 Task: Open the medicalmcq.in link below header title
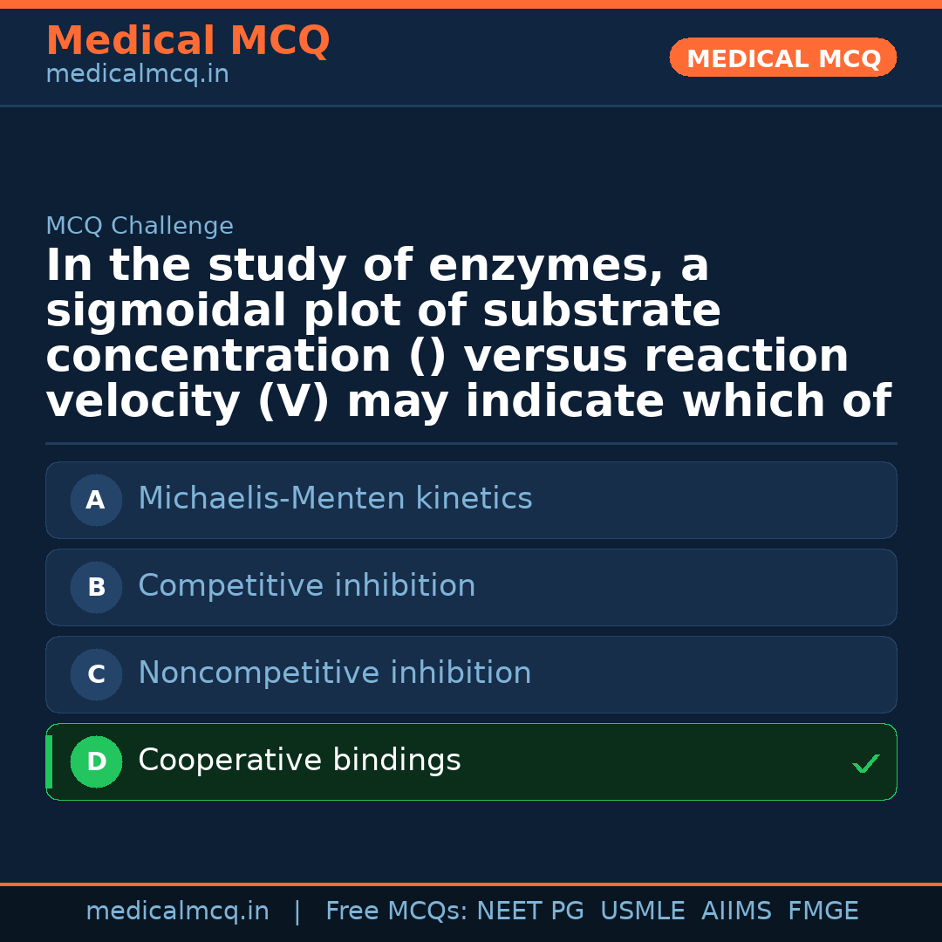(137, 74)
